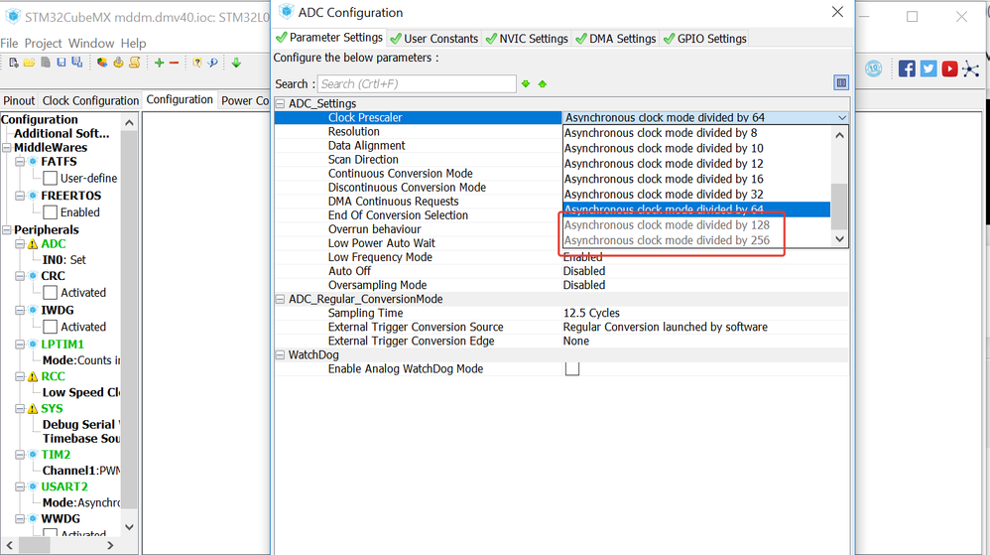Image resolution: width=990 pixels, height=555 pixels.
Task: Click the green search-down arrow
Action: click(526, 84)
